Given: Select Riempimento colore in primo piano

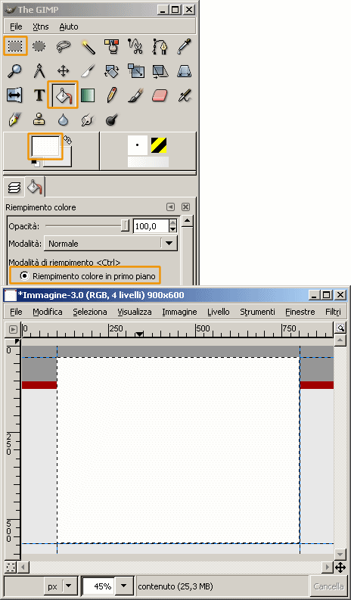Looking at the screenshot, I should pos(89,276).
